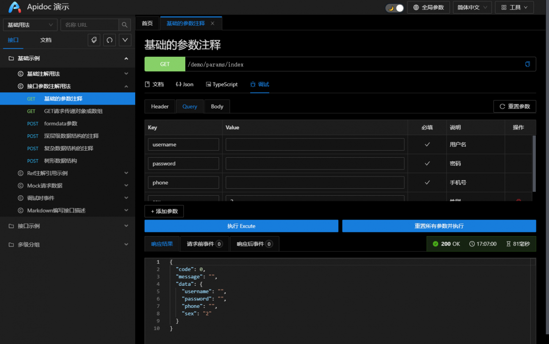Viewport: 549px width, 344px height.
Task: Expand the 接口示例 folder
Action: (68, 226)
